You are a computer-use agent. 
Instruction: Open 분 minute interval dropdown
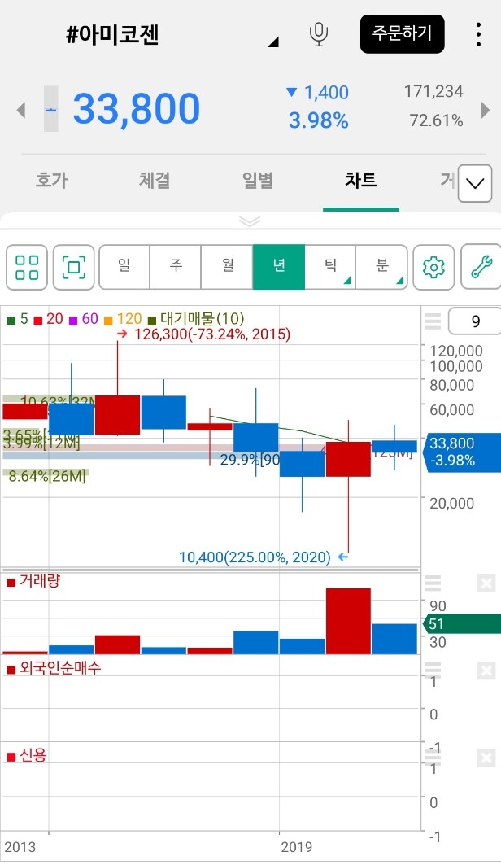pyautogui.click(x=382, y=267)
